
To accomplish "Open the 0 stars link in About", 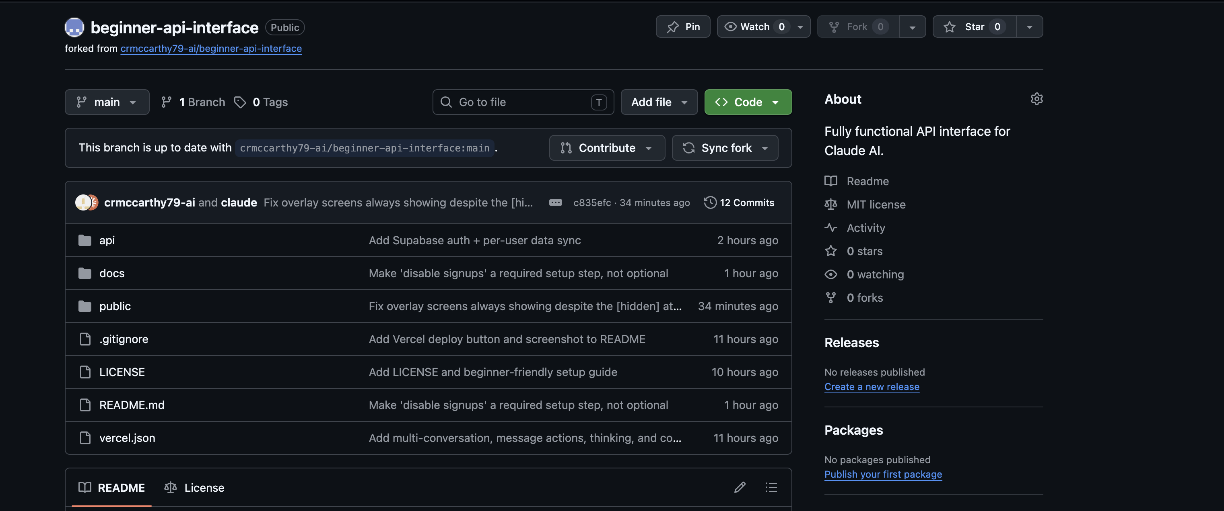I will click(x=864, y=251).
